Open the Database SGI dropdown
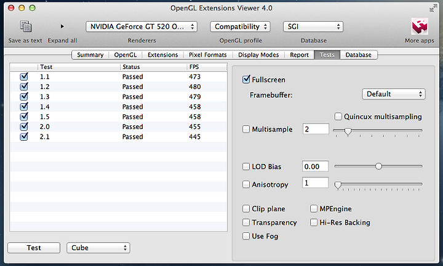This screenshot has height=266, width=443. [x=313, y=27]
